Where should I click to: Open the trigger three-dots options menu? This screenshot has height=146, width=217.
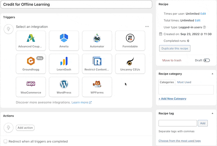tap(147, 26)
